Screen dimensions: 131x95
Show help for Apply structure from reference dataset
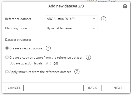[x=77, y=72]
